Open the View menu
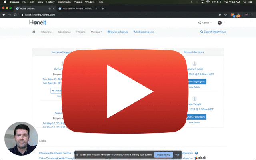 click(40, 2)
